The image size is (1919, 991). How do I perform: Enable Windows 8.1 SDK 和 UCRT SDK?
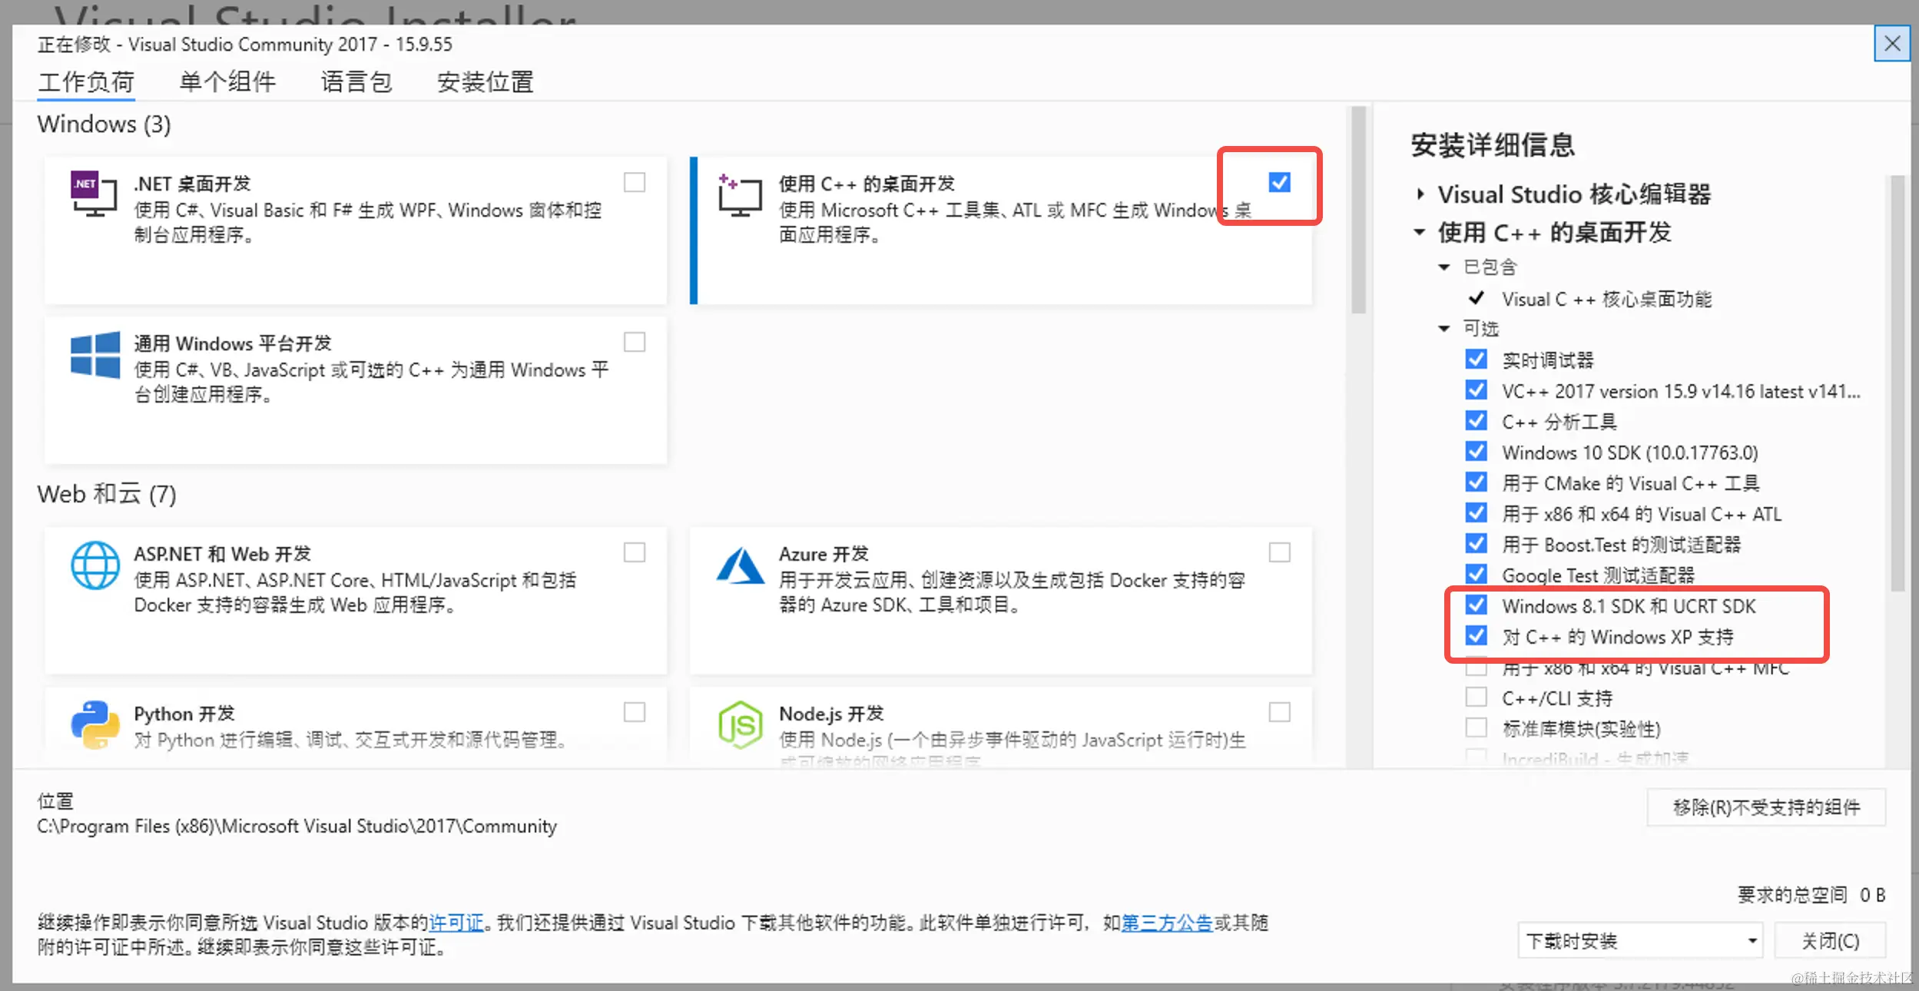[1476, 605]
